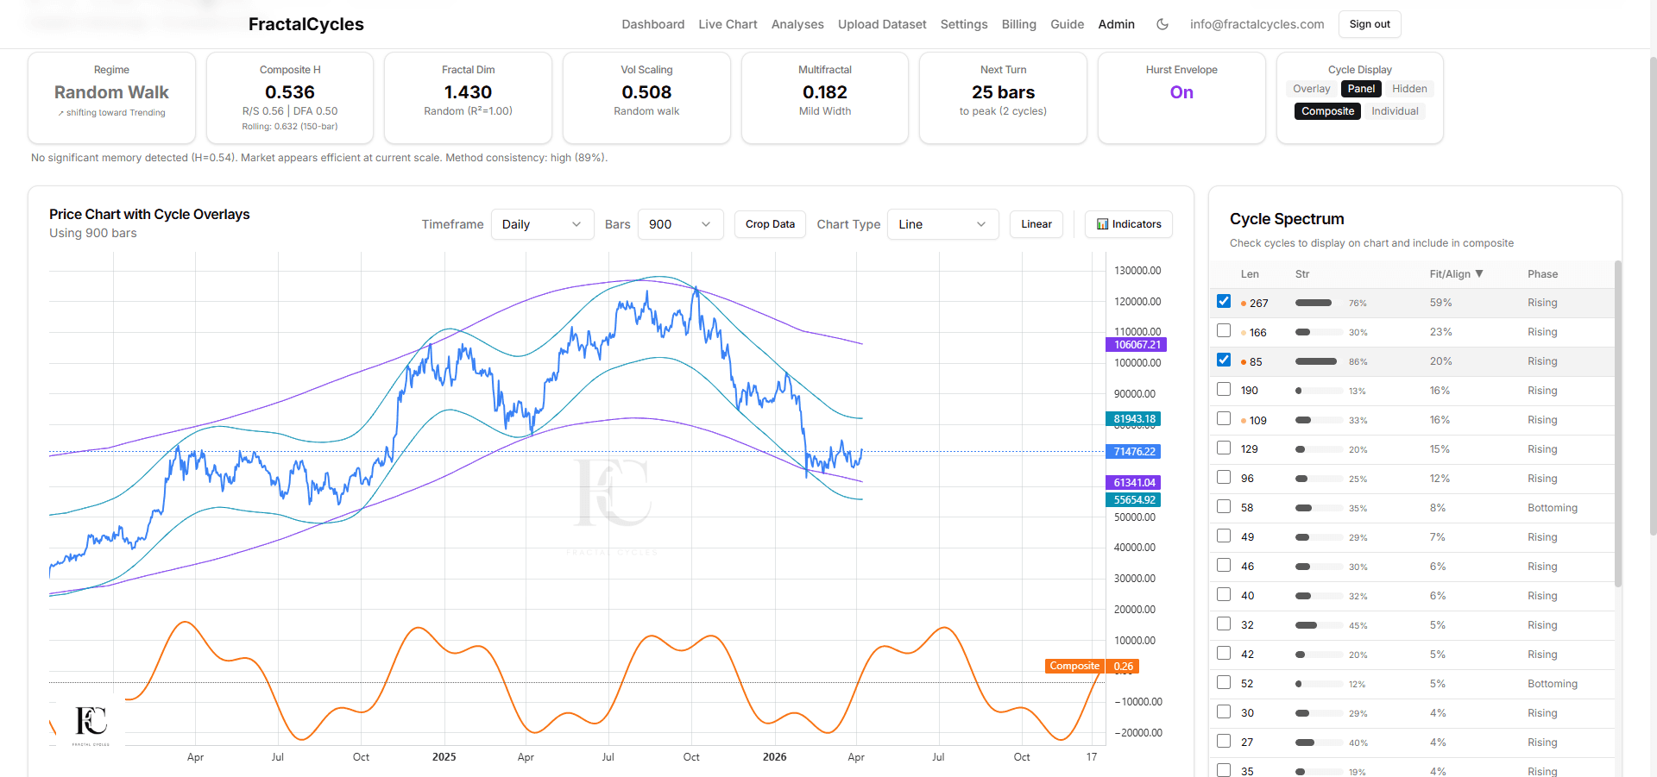1657x777 pixels.
Task: Switch Cycle Display to Overlay mode
Action: coord(1311,88)
